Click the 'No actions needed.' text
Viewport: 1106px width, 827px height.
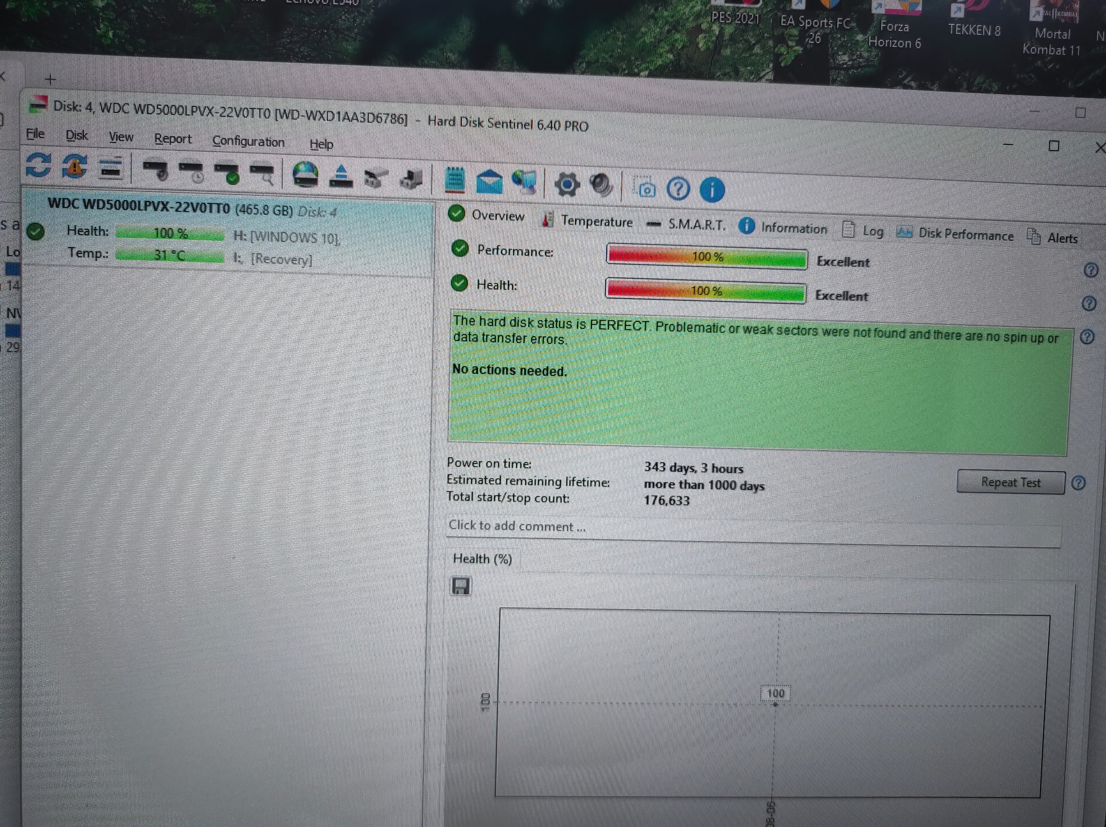(x=509, y=370)
